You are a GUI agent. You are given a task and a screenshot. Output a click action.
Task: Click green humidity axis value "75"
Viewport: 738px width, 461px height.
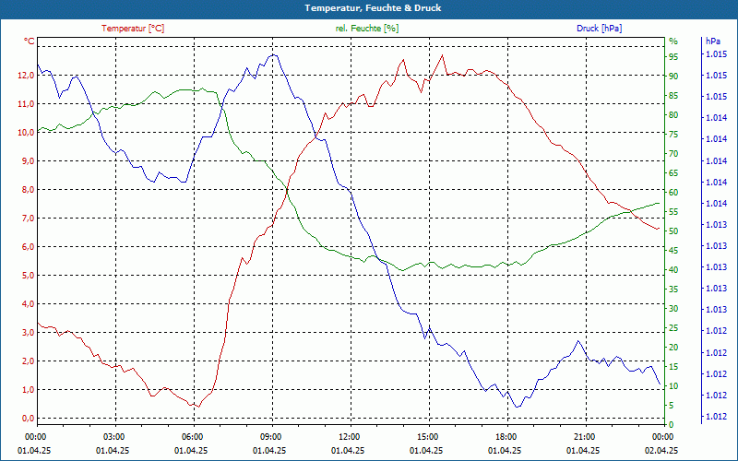pos(673,135)
